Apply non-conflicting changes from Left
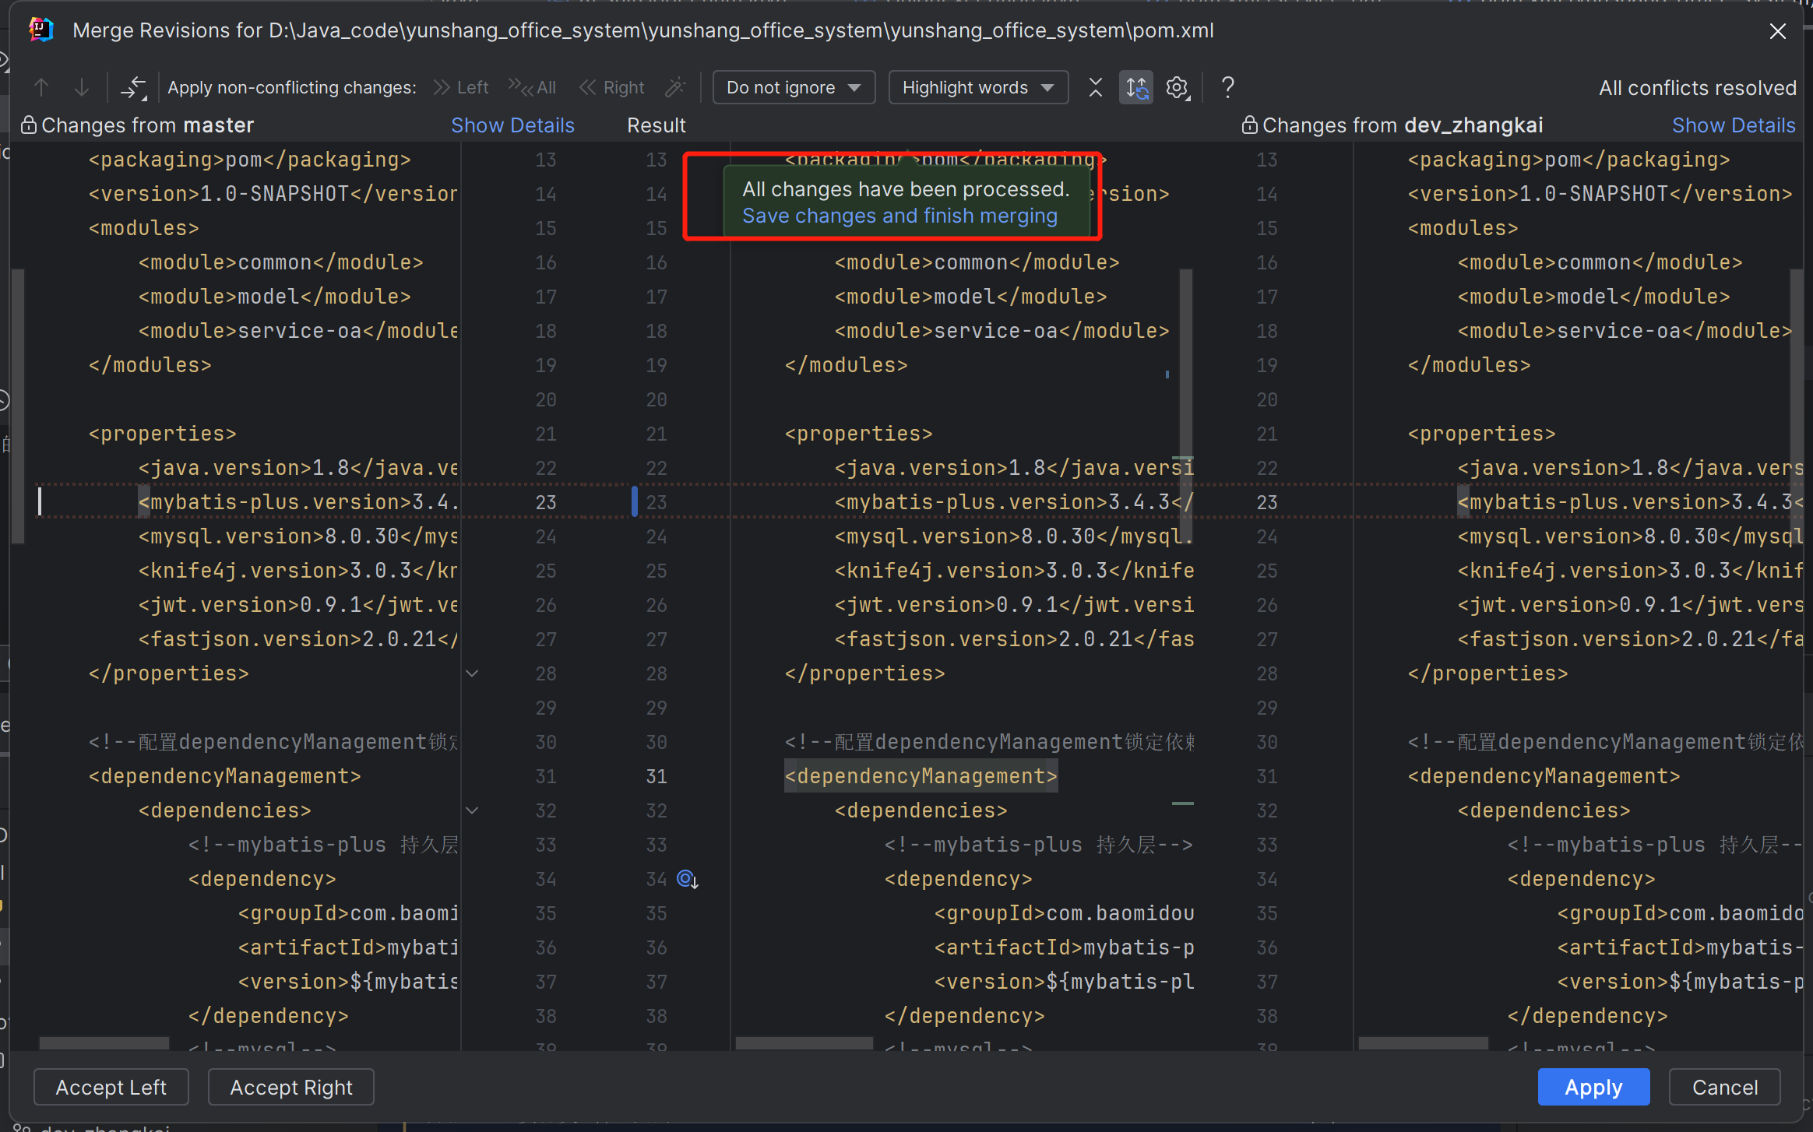Viewport: 1813px width, 1132px height. [461, 87]
